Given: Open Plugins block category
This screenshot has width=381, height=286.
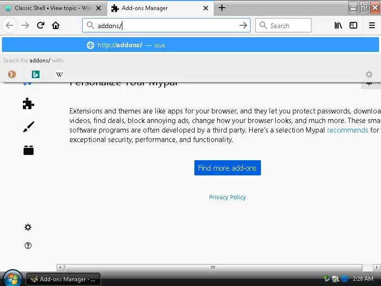Looking at the screenshot, I should pos(29,150).
